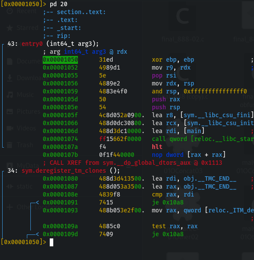The height and width of the screenshot is (260, 254).
Task: Click the hlt instruction
Action: (x=157, y=147)
